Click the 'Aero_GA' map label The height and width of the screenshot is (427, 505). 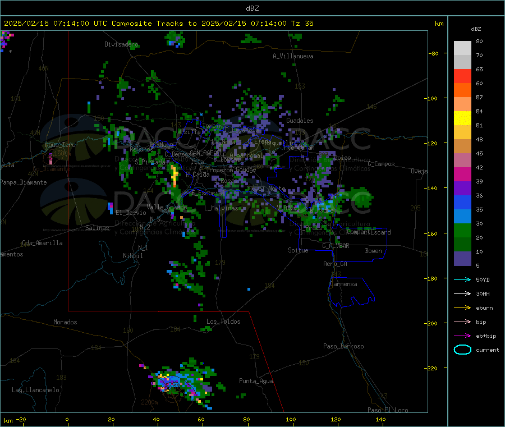[335, 264]
